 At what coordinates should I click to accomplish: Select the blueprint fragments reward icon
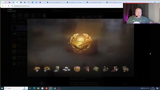tap(57, 69)
